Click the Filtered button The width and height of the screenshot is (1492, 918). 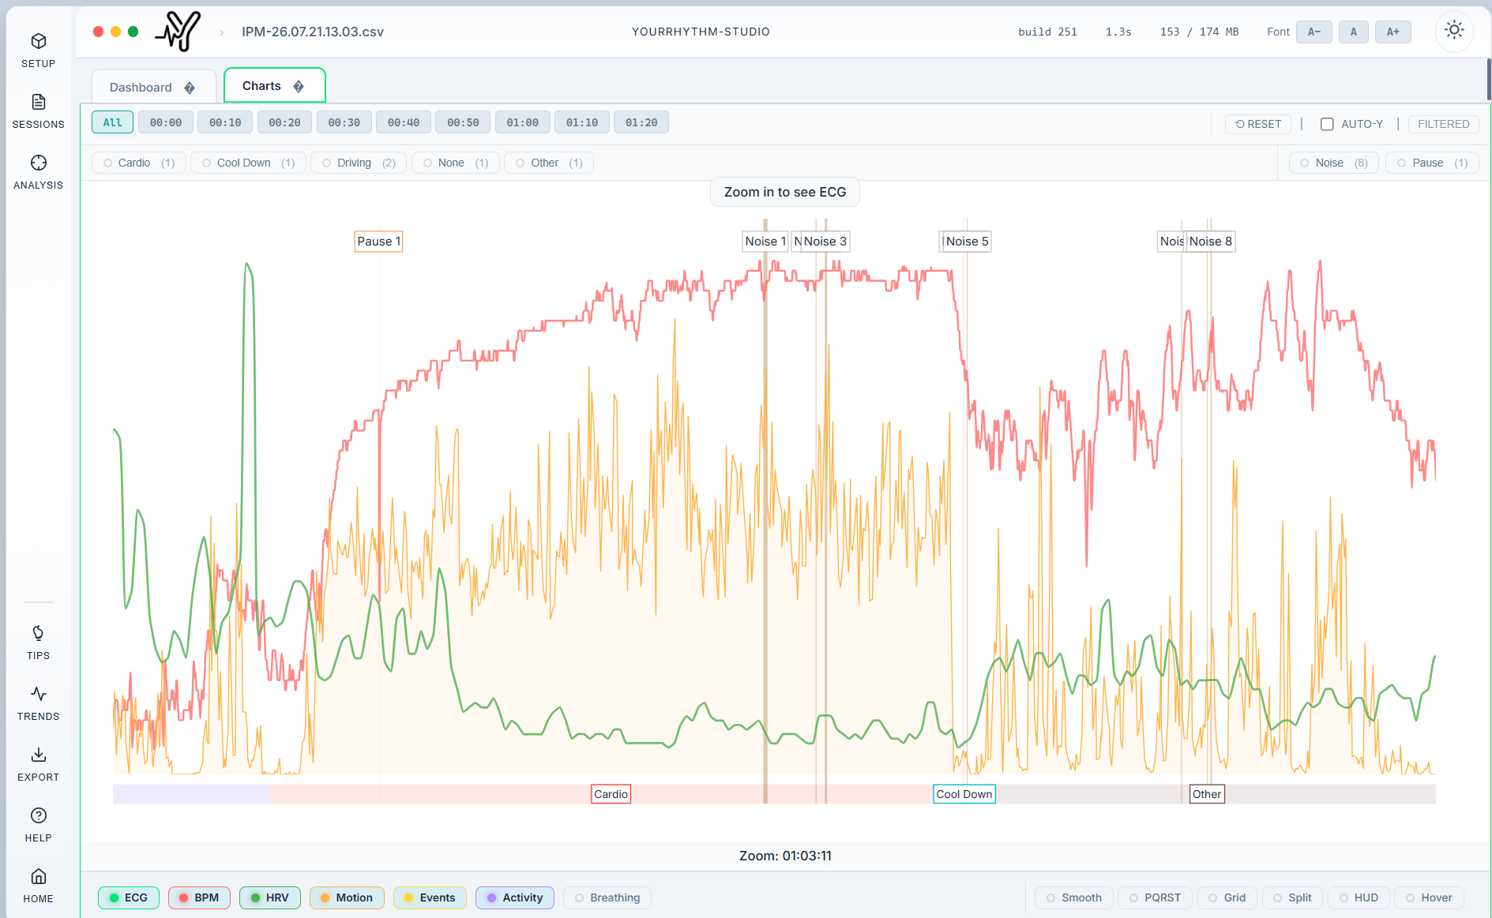point(1443,124)
